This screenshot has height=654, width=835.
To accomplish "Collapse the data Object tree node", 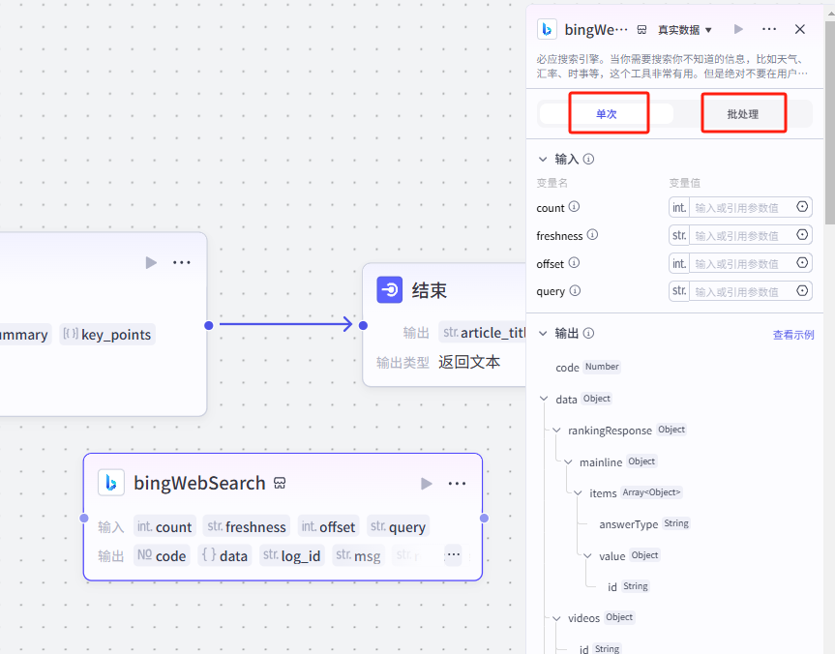I will tap(545, 399).
